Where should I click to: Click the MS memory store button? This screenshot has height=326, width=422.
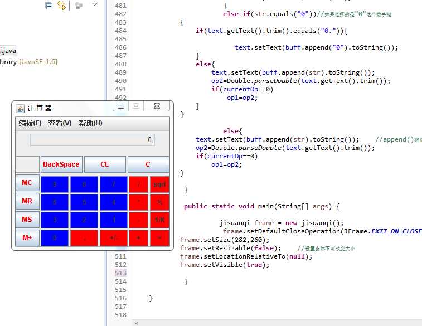[27, 220]
